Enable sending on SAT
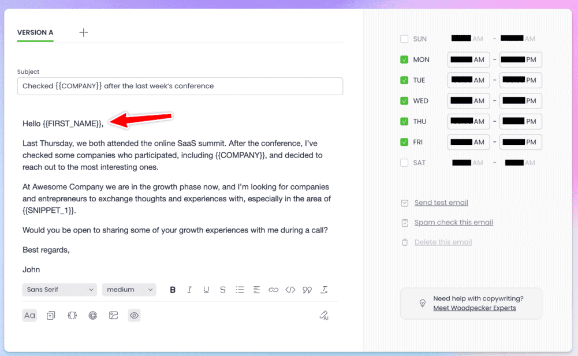Image resolution: width=578 pixels, height=356 pixels. pyautogui.click(x=404, y=162)
